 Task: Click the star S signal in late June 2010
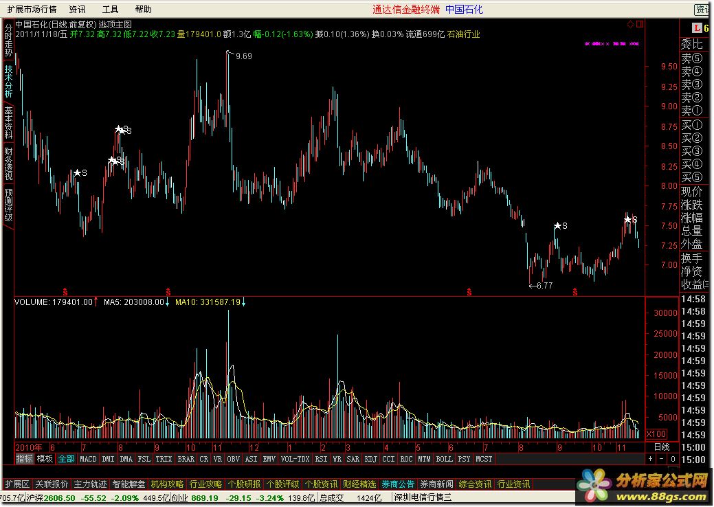[x=80, y=173]
